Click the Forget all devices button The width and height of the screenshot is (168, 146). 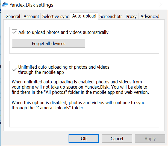[x=49, y=43]
